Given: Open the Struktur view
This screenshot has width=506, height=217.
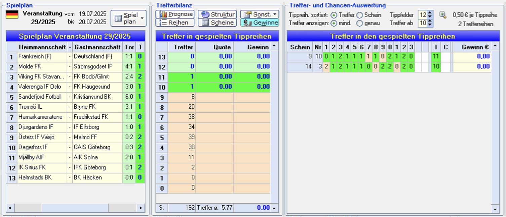Looking at the screenshot, I should (x=217, y=14).
